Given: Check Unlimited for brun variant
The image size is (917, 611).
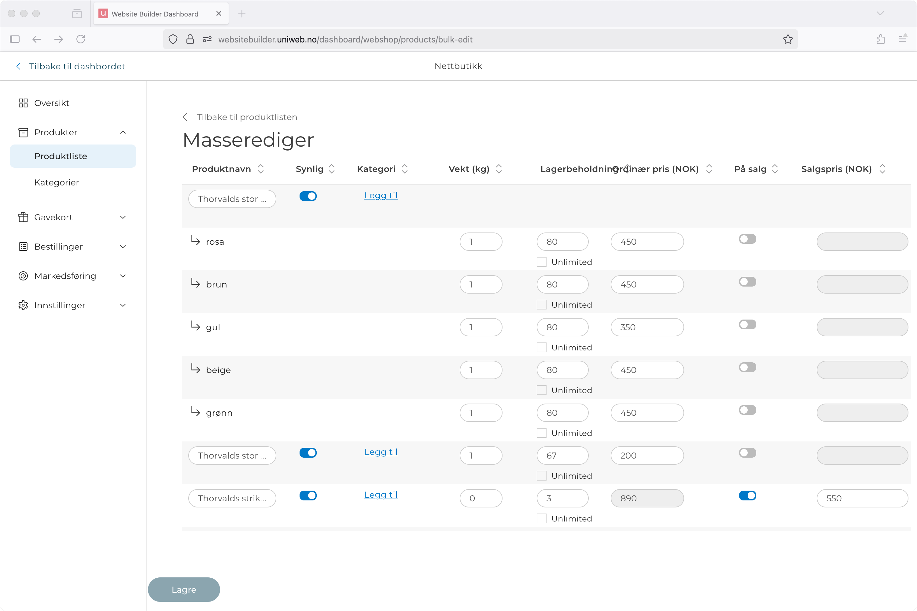Looking at the screenshot, I should point(542,305).
